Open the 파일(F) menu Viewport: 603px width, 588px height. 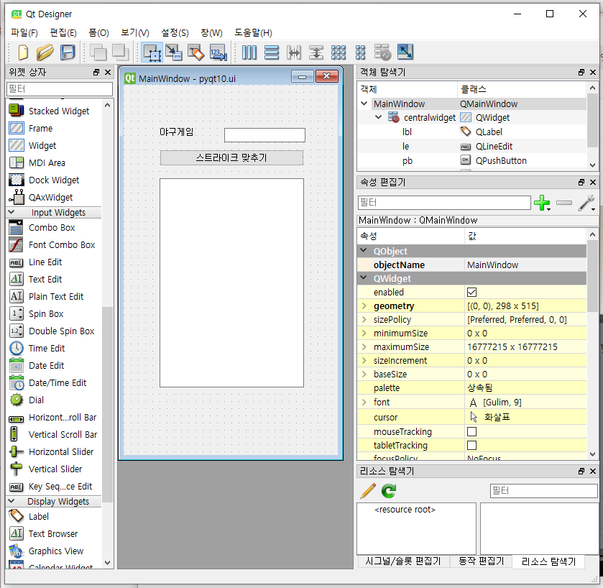click(24, 32)
